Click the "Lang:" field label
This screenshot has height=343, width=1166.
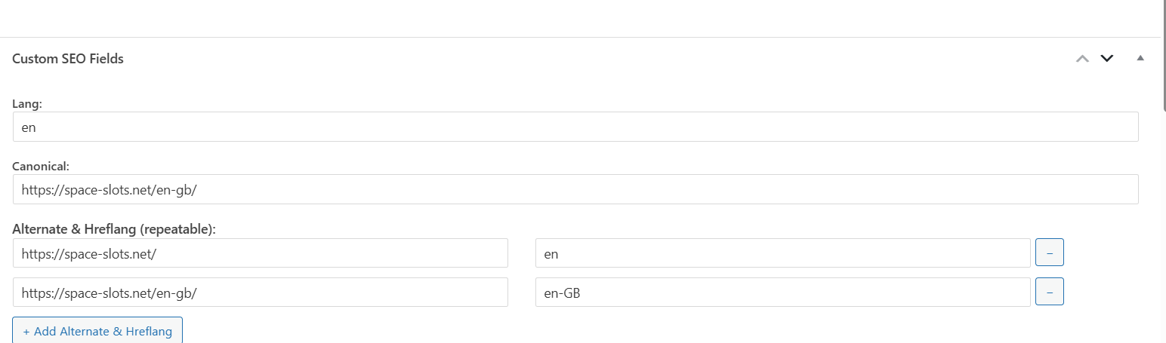click(x=27, y=104)
